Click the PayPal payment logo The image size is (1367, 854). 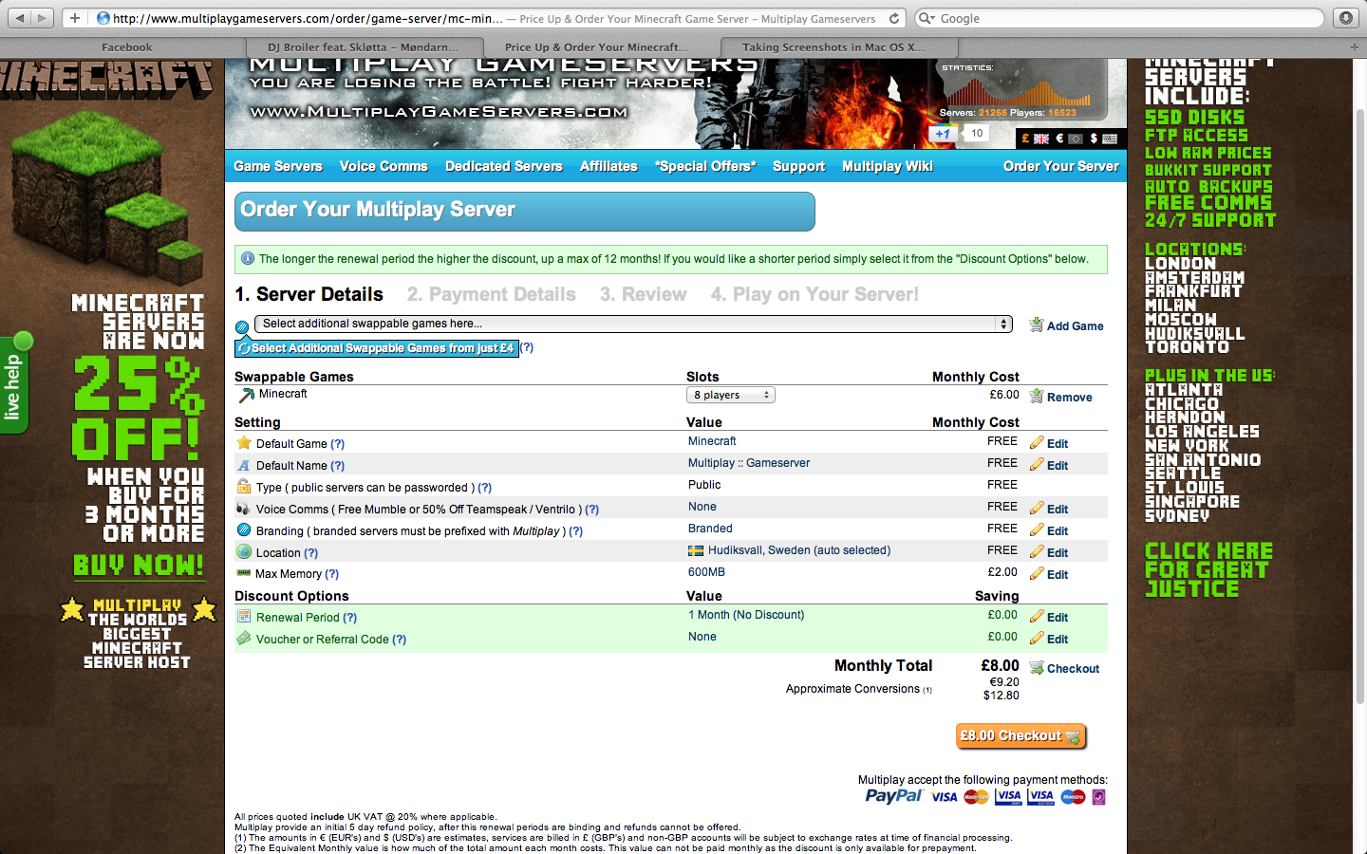[x=893, y=796]
